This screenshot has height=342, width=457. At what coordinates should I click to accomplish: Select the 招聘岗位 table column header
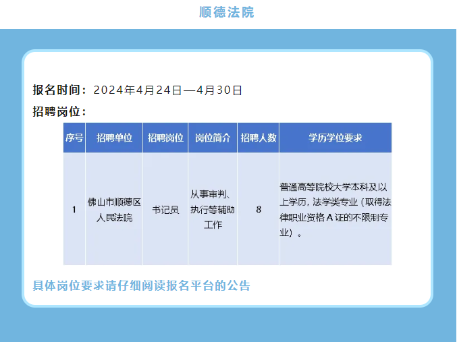[x=165, y=138]
